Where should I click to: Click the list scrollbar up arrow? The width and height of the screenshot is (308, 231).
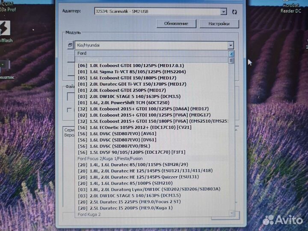pyautogui.click(x=231, y=53)
